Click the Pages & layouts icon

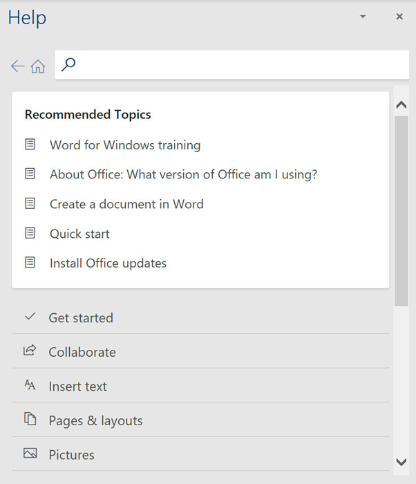point(30,420)
